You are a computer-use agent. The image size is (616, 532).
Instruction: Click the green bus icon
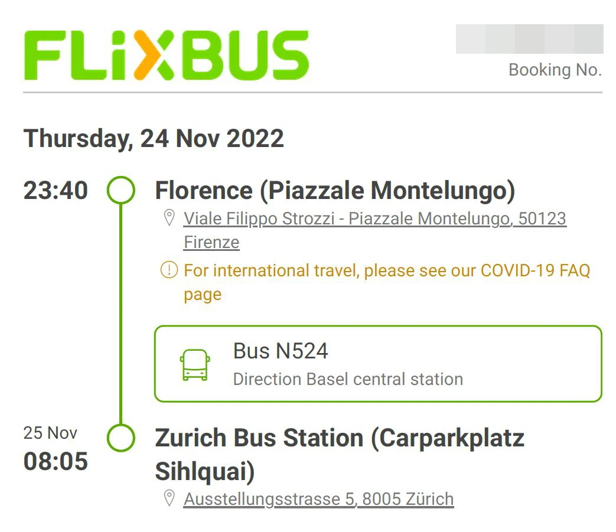(x=195, y=364)
